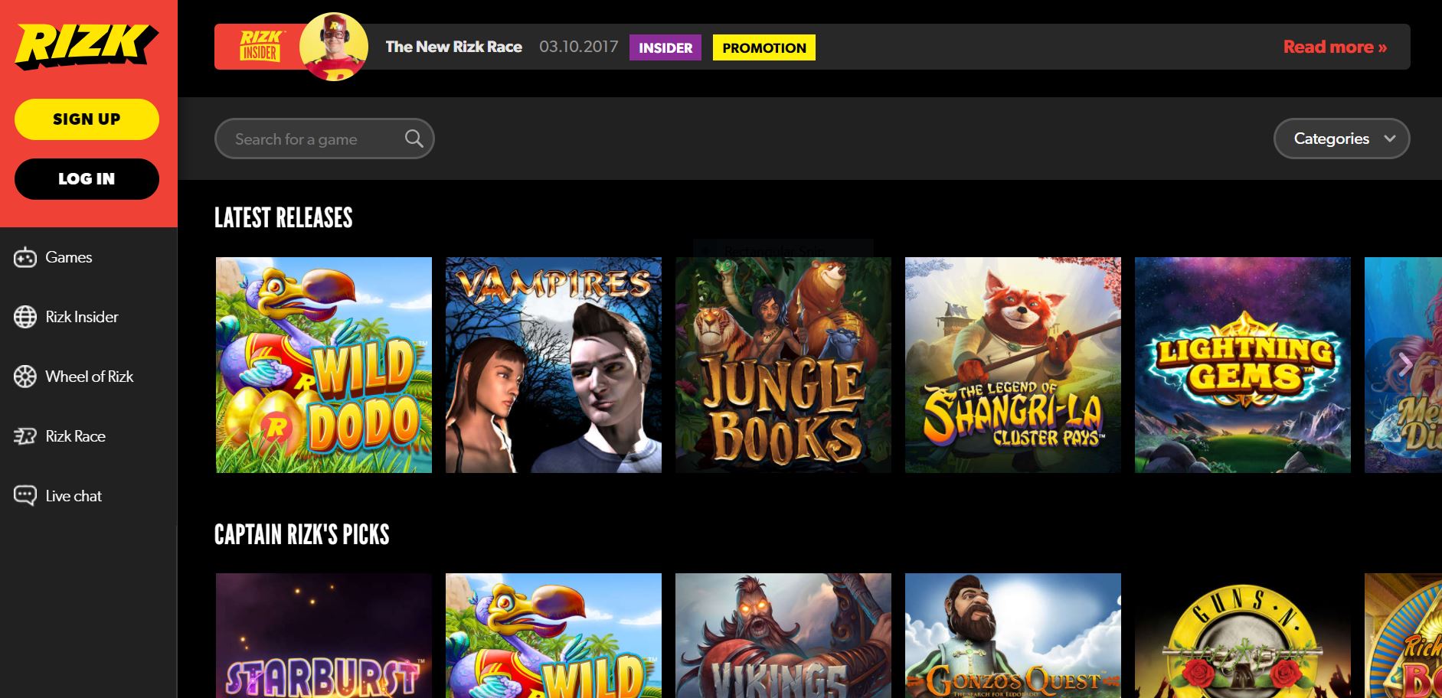Click the Rizk logo
The width and height of the screenshot is (1442, 698).
(x=86, y=47)
